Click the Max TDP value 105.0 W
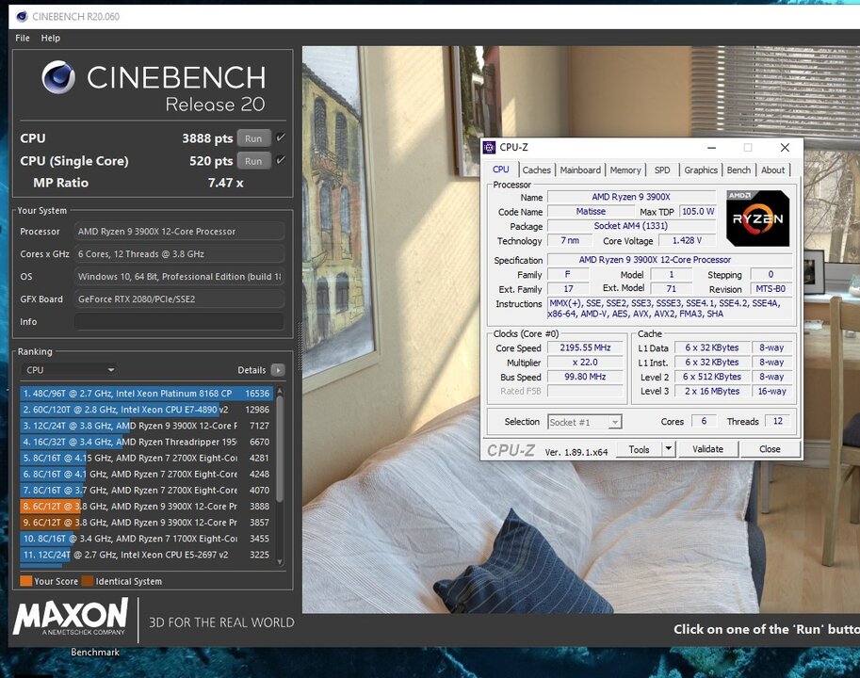Screen dimensions: 860x678 click(x=698, y=211)
